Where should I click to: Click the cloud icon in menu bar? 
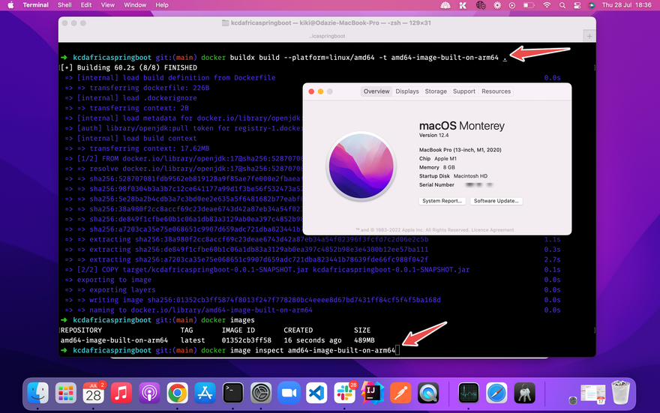tap(445, 5)
